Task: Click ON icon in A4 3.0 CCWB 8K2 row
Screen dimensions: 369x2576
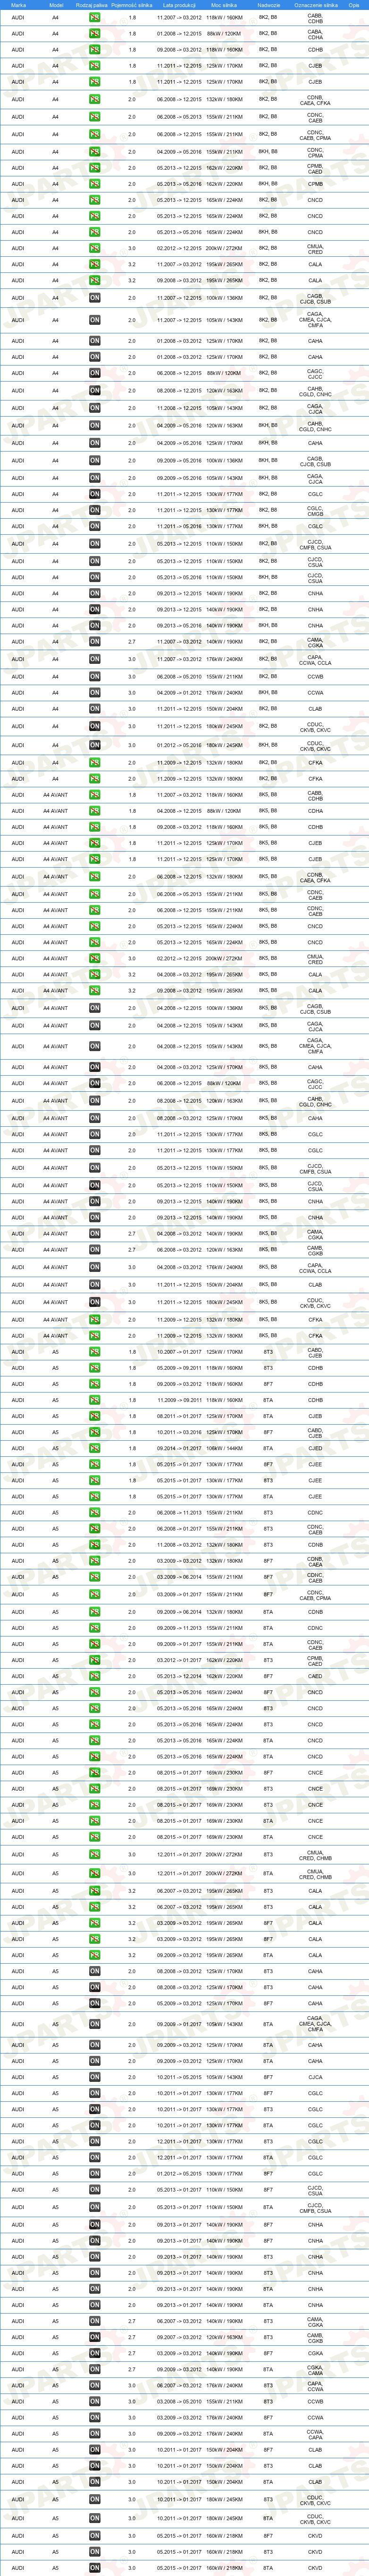Action: [x=95, y=677]
